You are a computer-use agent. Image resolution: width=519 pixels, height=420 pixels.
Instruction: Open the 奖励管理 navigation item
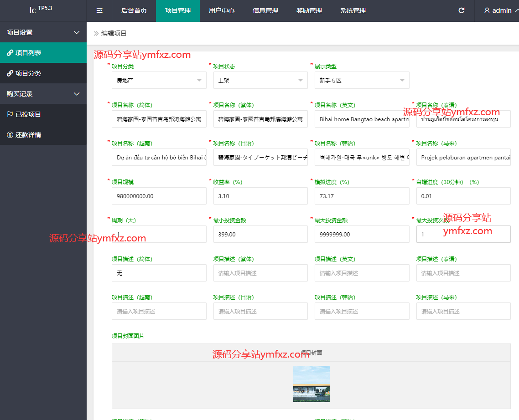click(309, 10)
